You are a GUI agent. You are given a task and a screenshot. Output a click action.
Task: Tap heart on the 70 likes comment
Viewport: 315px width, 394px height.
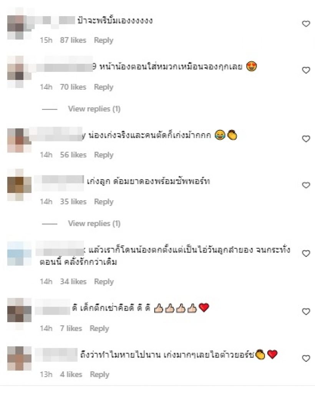tap(306, 70)
